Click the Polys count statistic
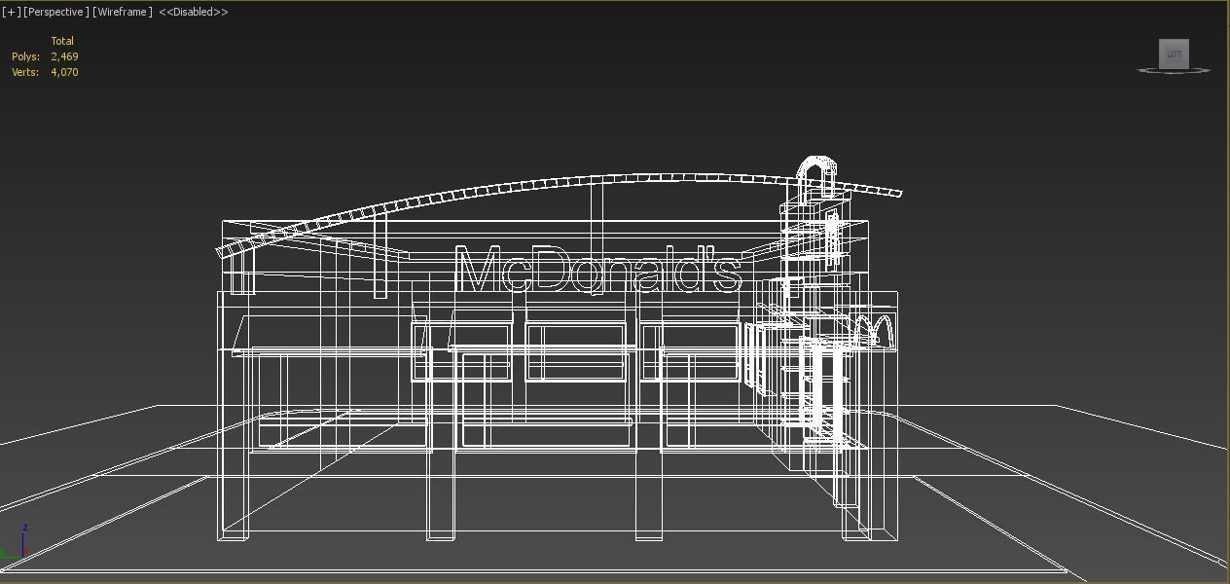Viewport: 1230px width, 584px height. (45, 56)
